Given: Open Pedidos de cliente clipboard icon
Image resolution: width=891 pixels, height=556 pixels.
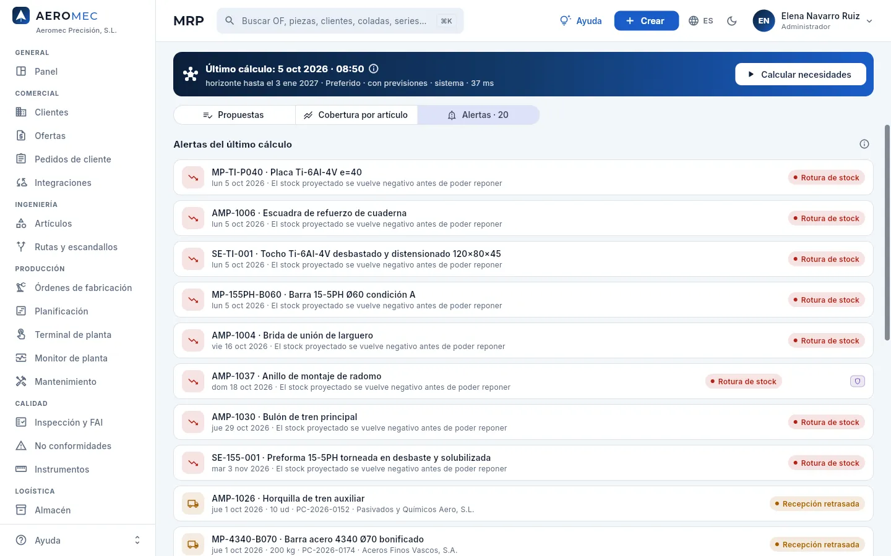Looking at the screenshot, I should pos(21,159).
